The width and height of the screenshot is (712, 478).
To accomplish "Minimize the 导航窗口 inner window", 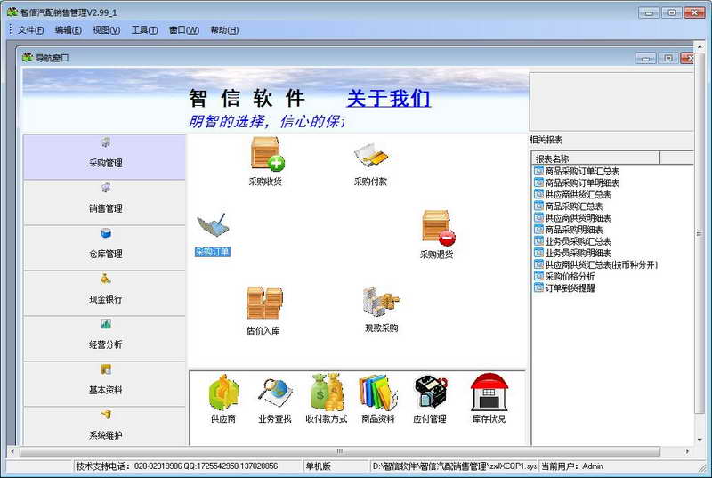I will click(645, 58).
